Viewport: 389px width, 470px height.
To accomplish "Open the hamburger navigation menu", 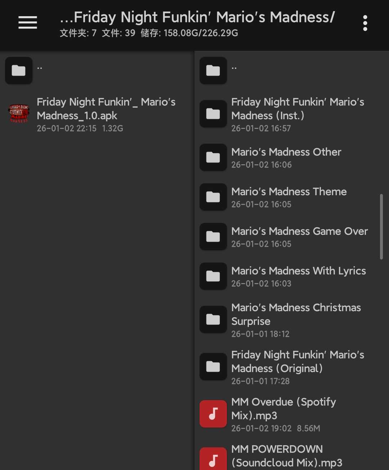I will coord(28,23).
